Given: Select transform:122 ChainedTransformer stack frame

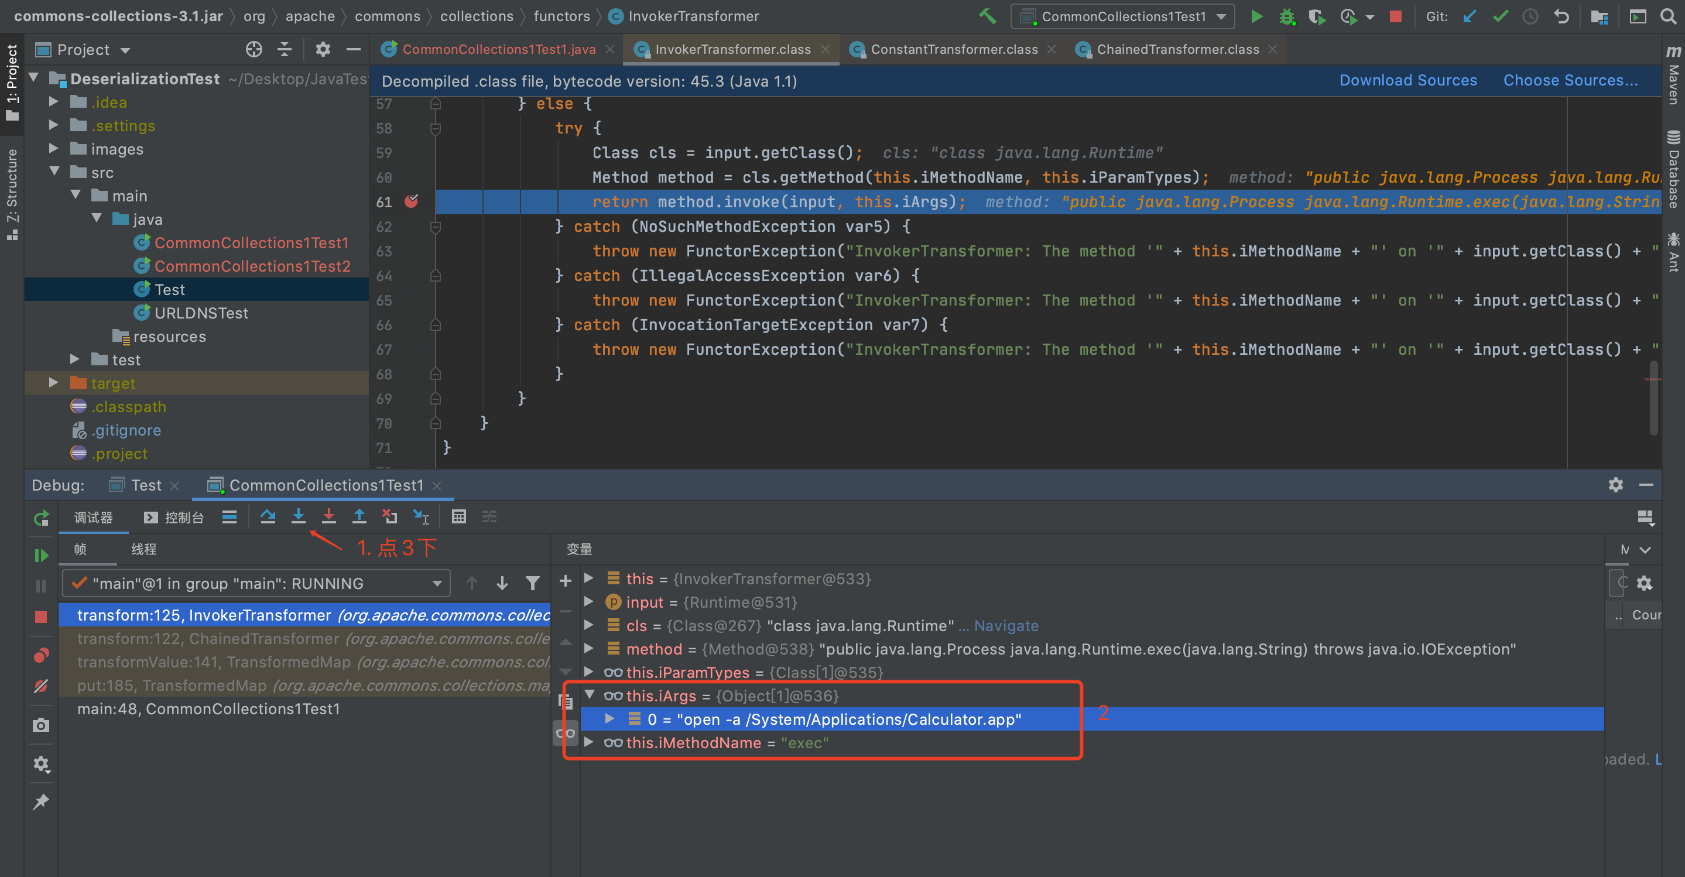Looking at the screenshot, I should pos(304,638).
